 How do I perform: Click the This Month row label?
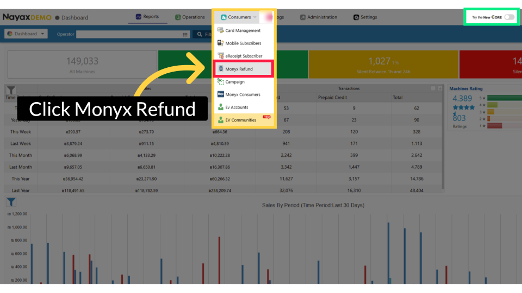pos(21,155)
